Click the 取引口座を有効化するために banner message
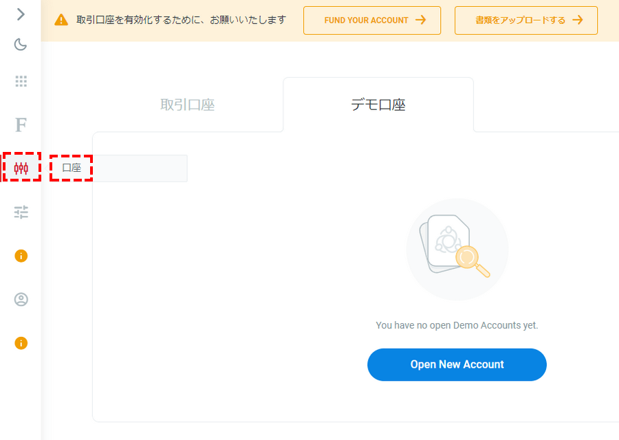Viewport: 619px width, 440px height. pos(181,20)
